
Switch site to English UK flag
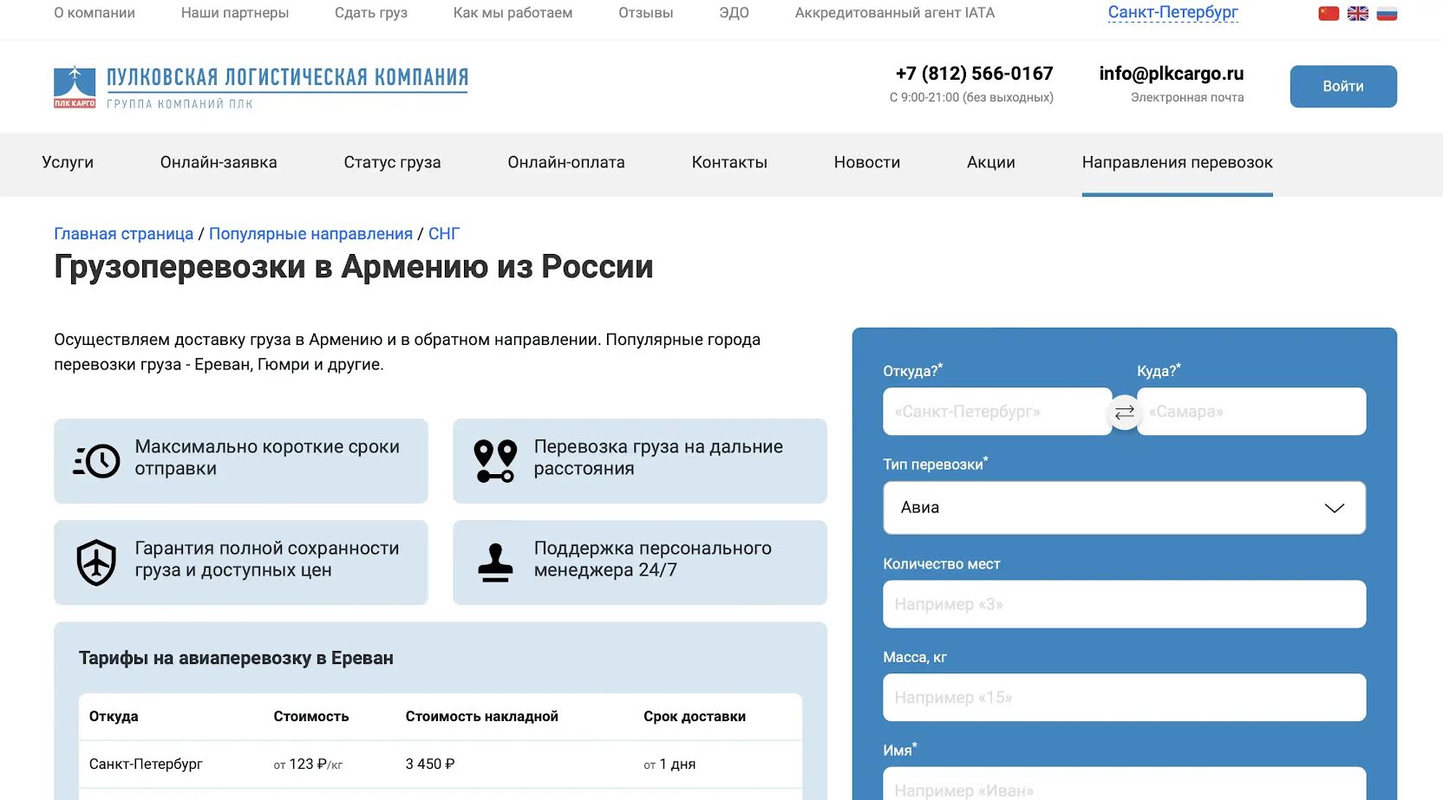1358,13
